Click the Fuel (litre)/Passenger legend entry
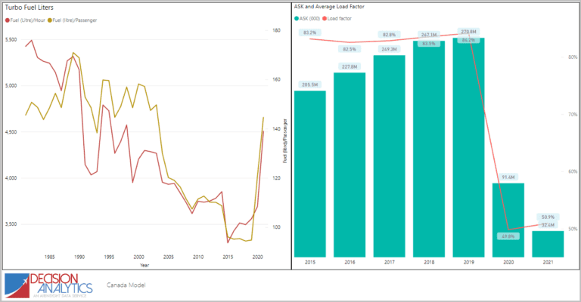This screenshot has height=302, width=581. coord(73,20)
